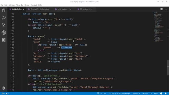169x95 pixels.
Task: Click the smiley feedback icon
Action: [x=161, y=93]
